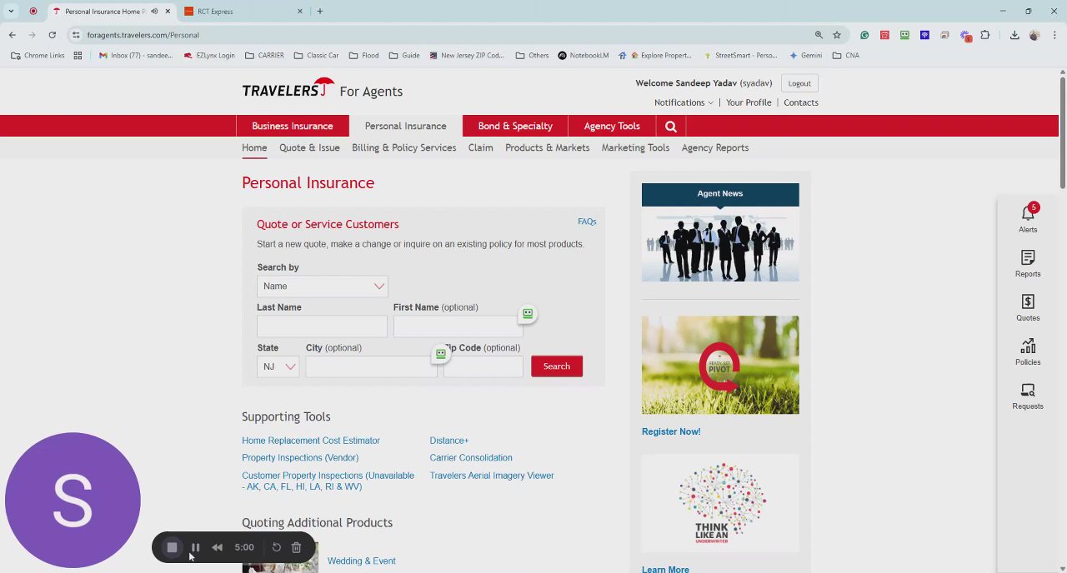This screenshot has width=1067, height=573.
Task: Open the Bond & Specialty tab
Action: pyautogui.click(x=515, y=126)
